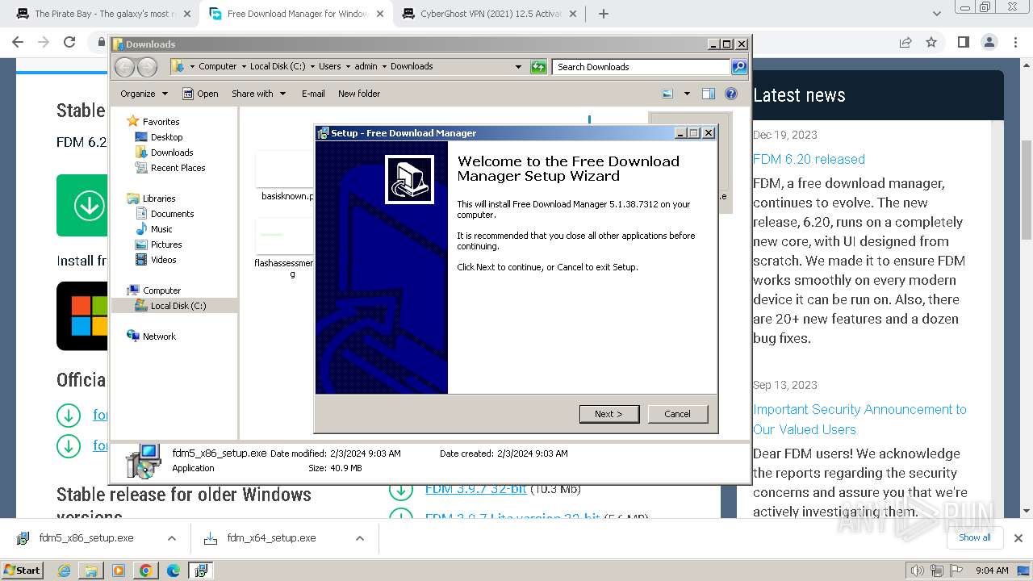
Task: Launch Internet Explorer from the taskbar
Action: 65,571
